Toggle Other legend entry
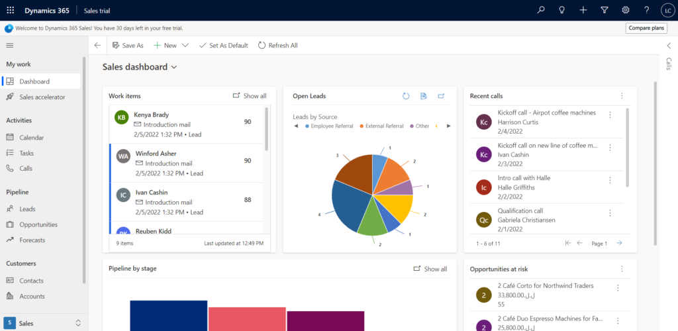678x331 pixels. coord(419,126)
